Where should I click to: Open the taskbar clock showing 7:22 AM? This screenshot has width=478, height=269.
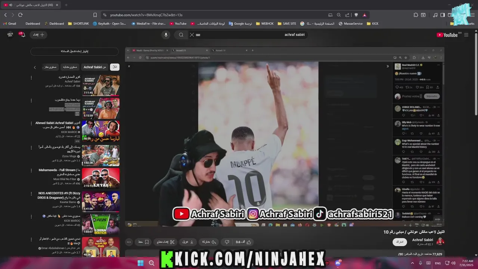467,263
